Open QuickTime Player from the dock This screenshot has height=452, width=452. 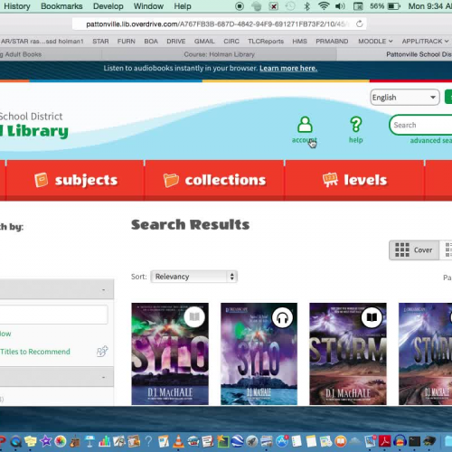16,442
